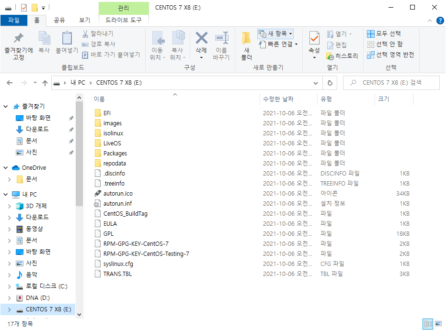This screenshot has width=446, height=330.
Task: Refresh the current folder view
Action: click(330, 83)
